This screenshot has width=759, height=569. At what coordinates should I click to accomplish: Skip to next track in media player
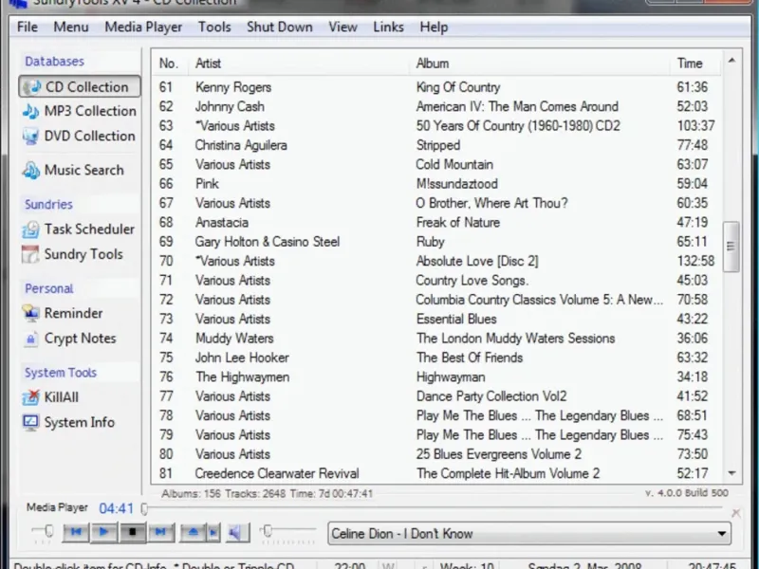[x=160, y=532]
